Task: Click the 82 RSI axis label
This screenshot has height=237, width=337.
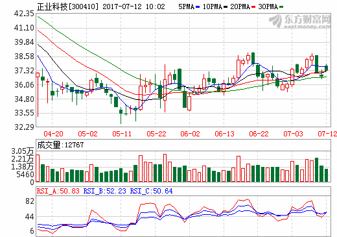Action: (x=30, y=201)
